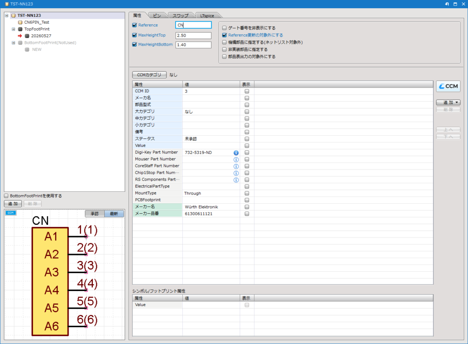This screenshot has height=344, width=468.
Task: Click the 表示 column header in main table
Action: click(247, 85)
